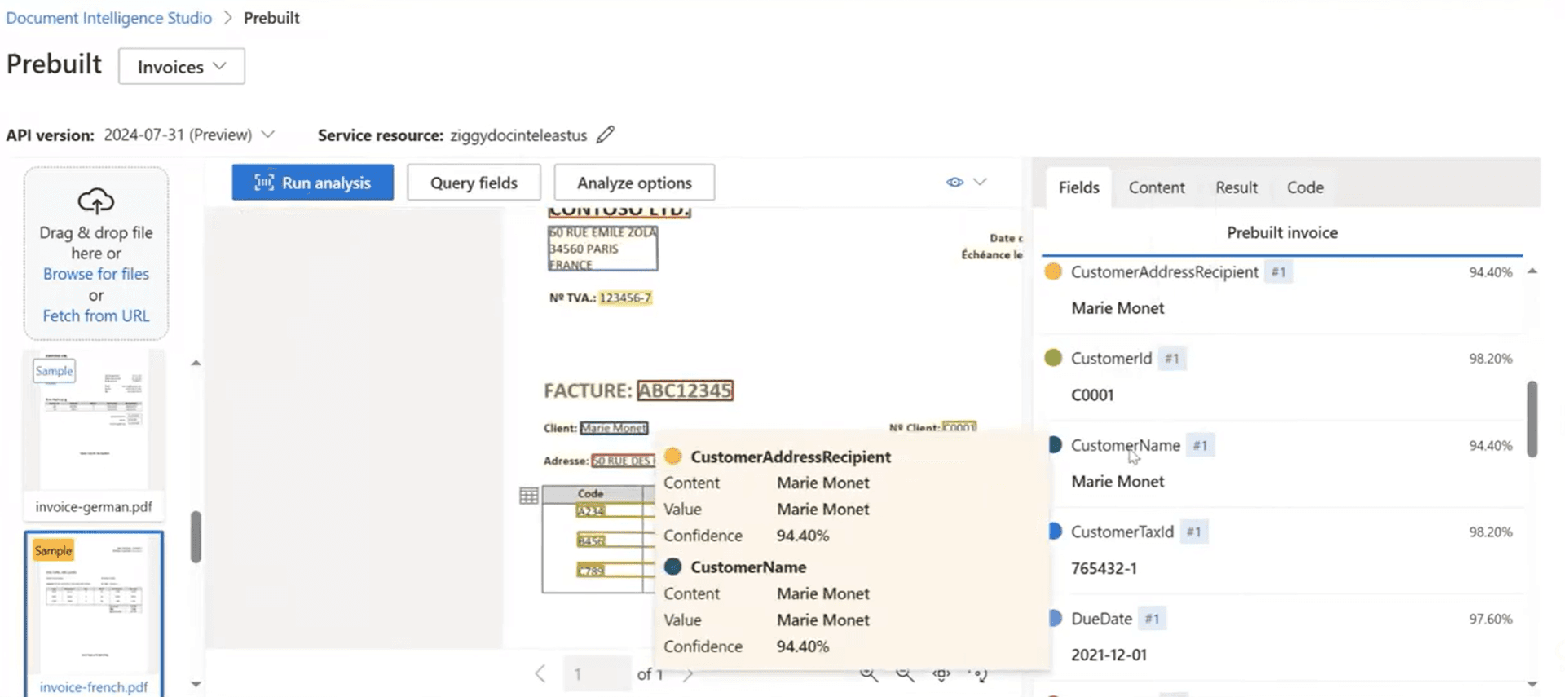Click the #1 badge next to DueDate
The height and width of the screenshot is (697, 1565).
1151,619
